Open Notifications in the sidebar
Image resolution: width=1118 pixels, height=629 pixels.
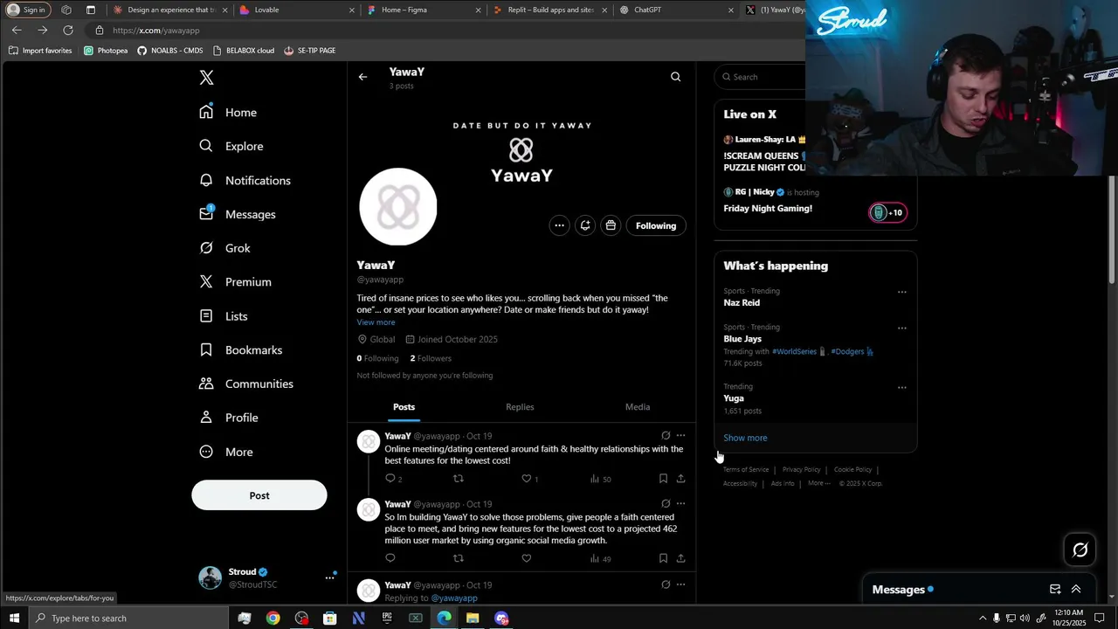pyautogui.click(x=245, y=180)
